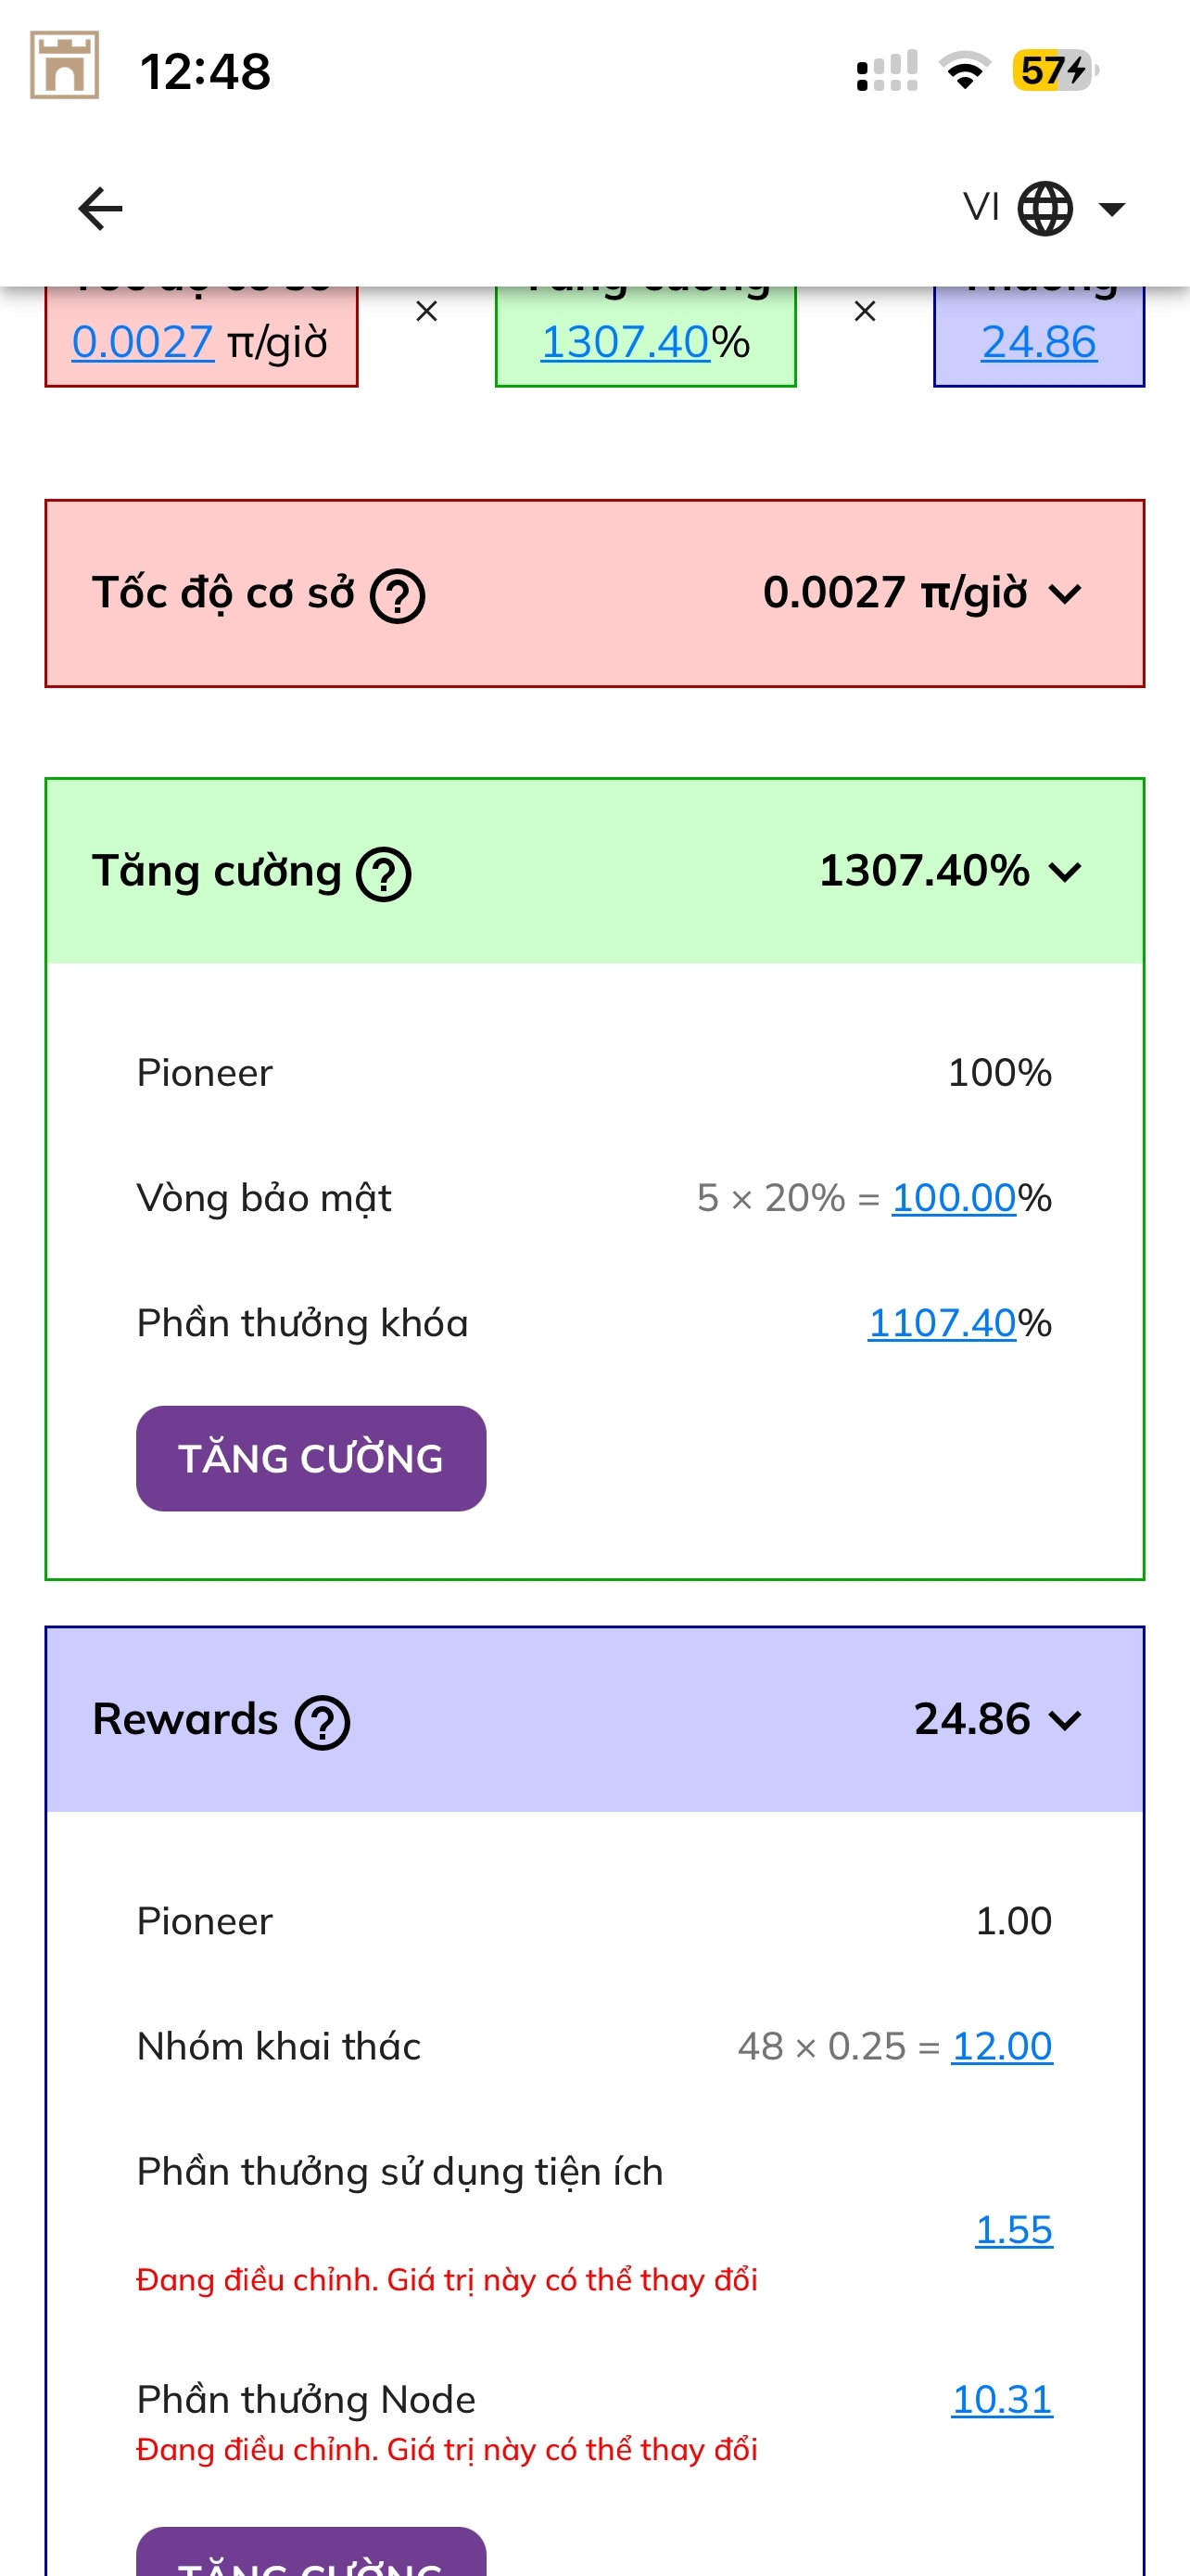This screenshot has height=2576, width=1190.
Task: Tap the Pi app icon in status bar
Action: [65, 66]
